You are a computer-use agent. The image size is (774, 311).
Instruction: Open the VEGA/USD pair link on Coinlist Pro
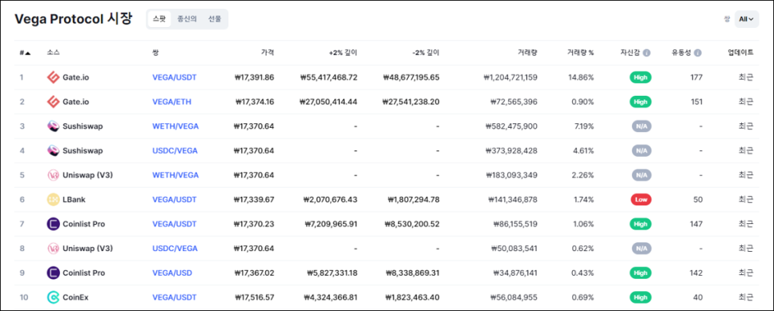172,273
